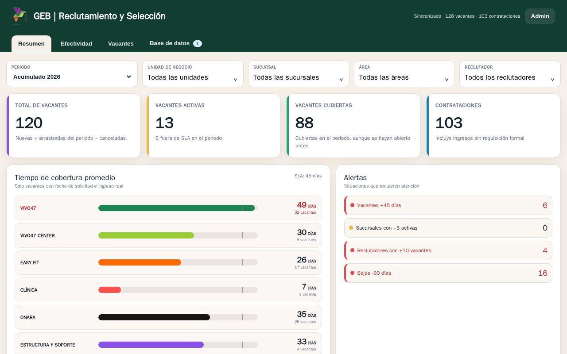This screenshot has height=354, width=567.
Task: Click the CLÍNICA red coverage bar
Action: pyautogui.click(x=109, y=290)
